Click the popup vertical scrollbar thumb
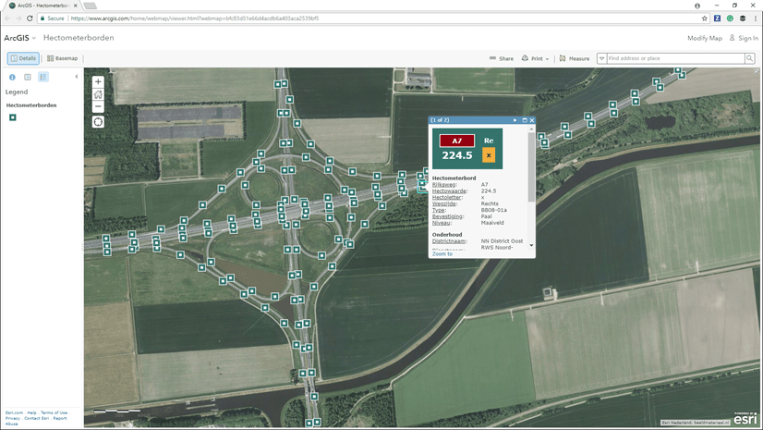 (531, 167)
